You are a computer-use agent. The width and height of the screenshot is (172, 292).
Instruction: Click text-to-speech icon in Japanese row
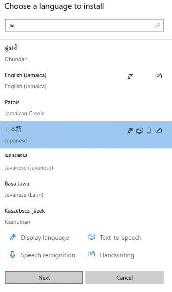(140, 131)
